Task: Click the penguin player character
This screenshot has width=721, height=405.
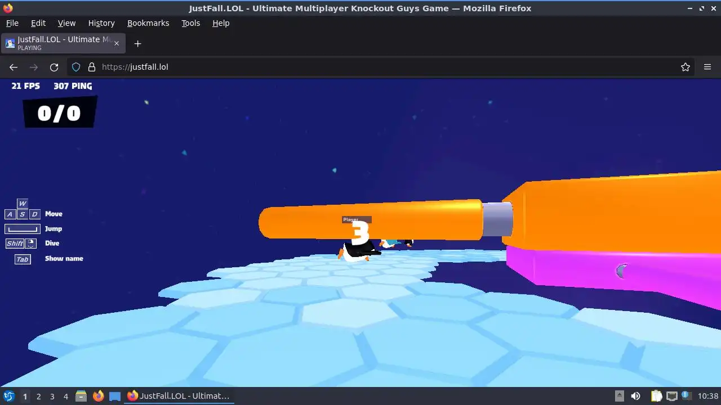Action: [x=358, y=252]
